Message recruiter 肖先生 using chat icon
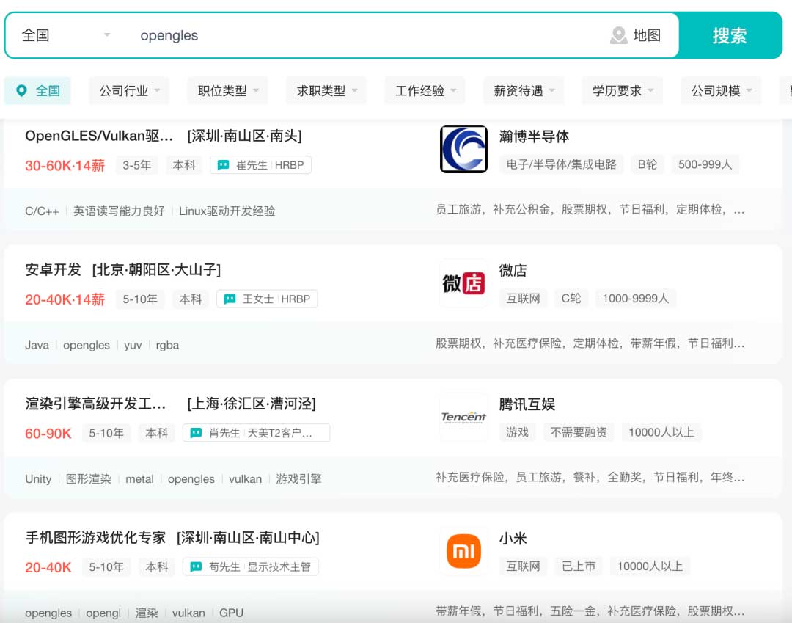792x623 pixels. point(196,433)
